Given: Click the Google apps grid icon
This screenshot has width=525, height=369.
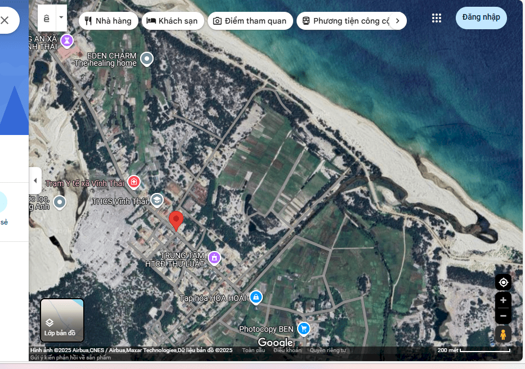Looking at the screenshot, I should 437,18.
